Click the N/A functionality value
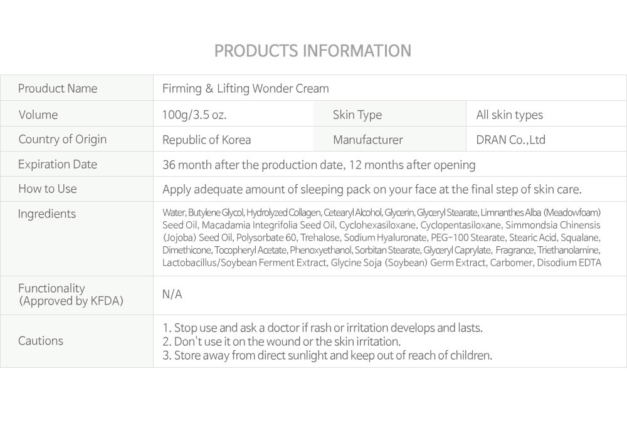The height and width of the screenshot is (421, 627). (x=172, y=294)
